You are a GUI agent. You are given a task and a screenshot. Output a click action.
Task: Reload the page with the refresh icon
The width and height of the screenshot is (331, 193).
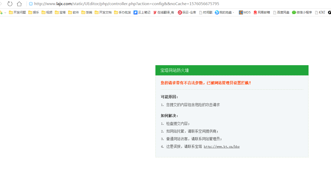10,4
